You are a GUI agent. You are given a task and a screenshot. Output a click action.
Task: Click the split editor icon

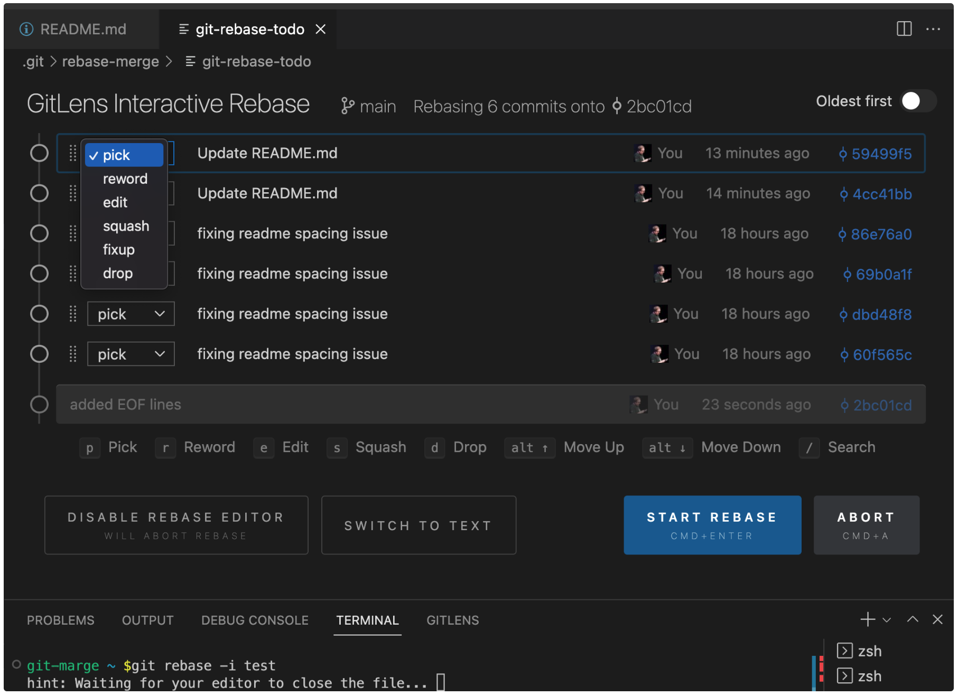tap(904, 29)
